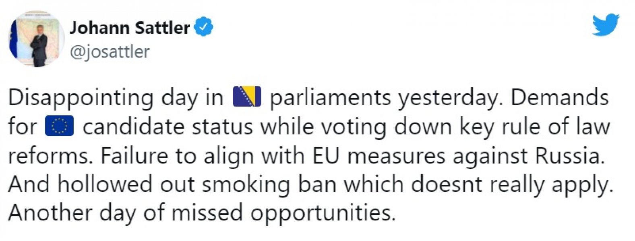Click the European Union flag emoji
Screen dimensions: 635x241
pos(59,126)
